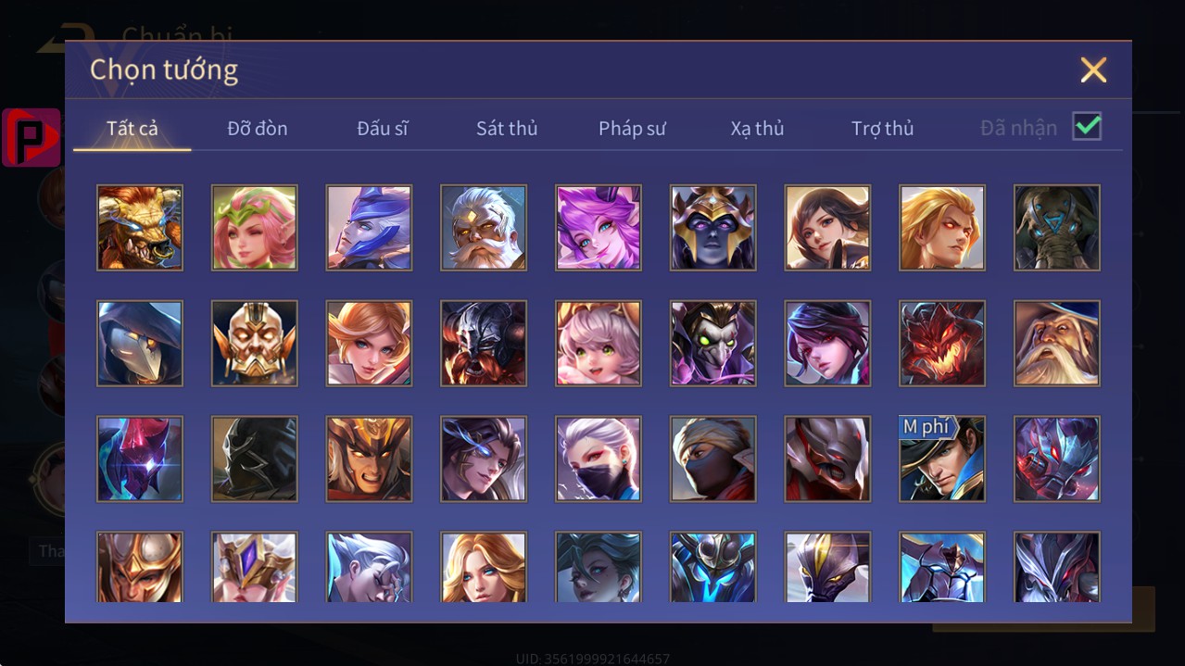Choose the white-haired masked ninja girl hero

pyautogui.click(x=599, y=459)
